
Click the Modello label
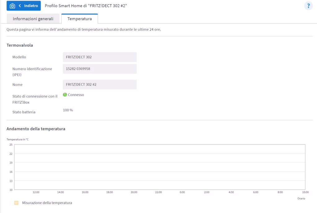click(19, 57)
